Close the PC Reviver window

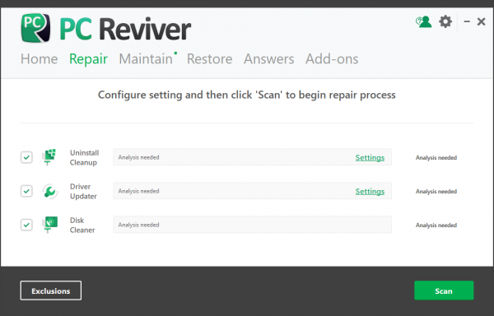click(x=481, y=21)
